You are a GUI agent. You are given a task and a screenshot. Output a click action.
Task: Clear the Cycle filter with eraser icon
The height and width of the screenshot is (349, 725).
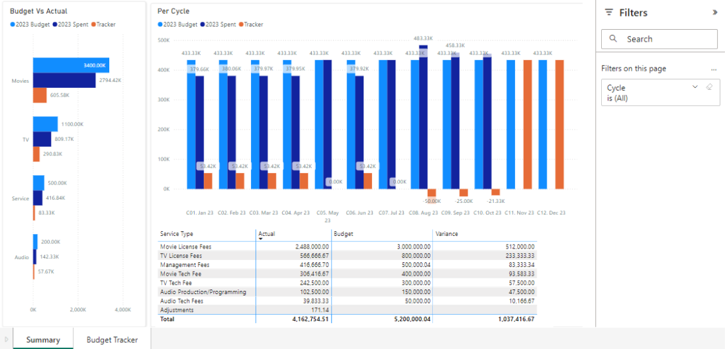(x=709, y=87)
